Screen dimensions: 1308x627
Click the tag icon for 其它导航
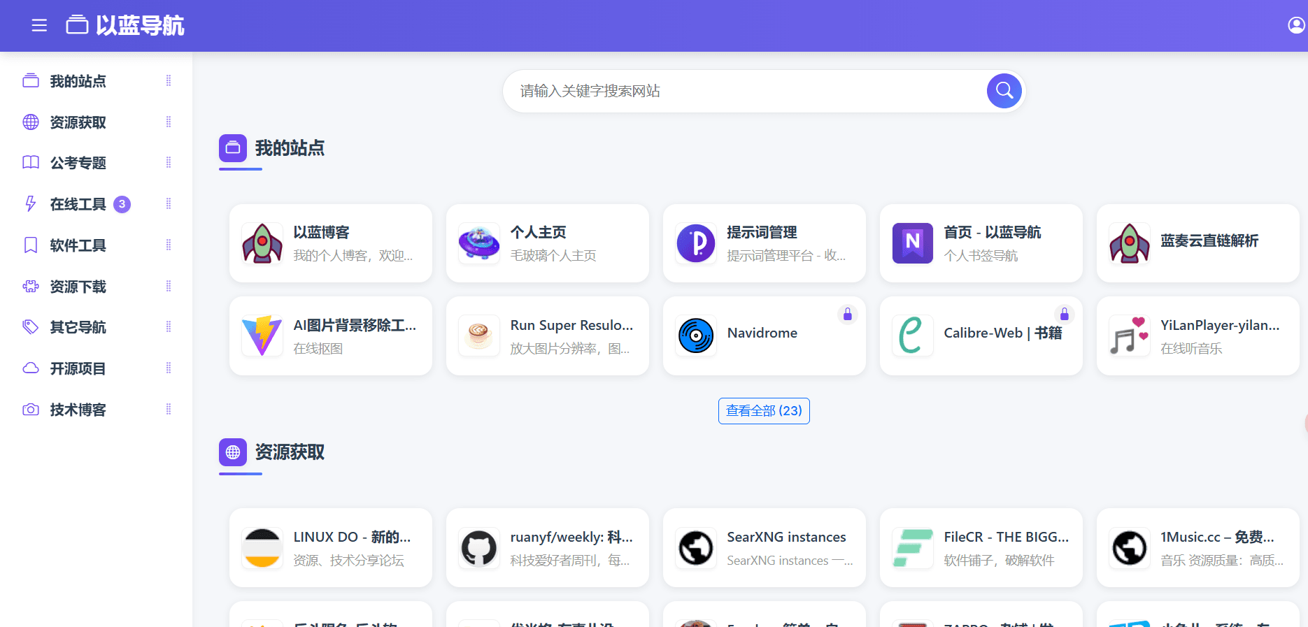[x=31, y=327]
